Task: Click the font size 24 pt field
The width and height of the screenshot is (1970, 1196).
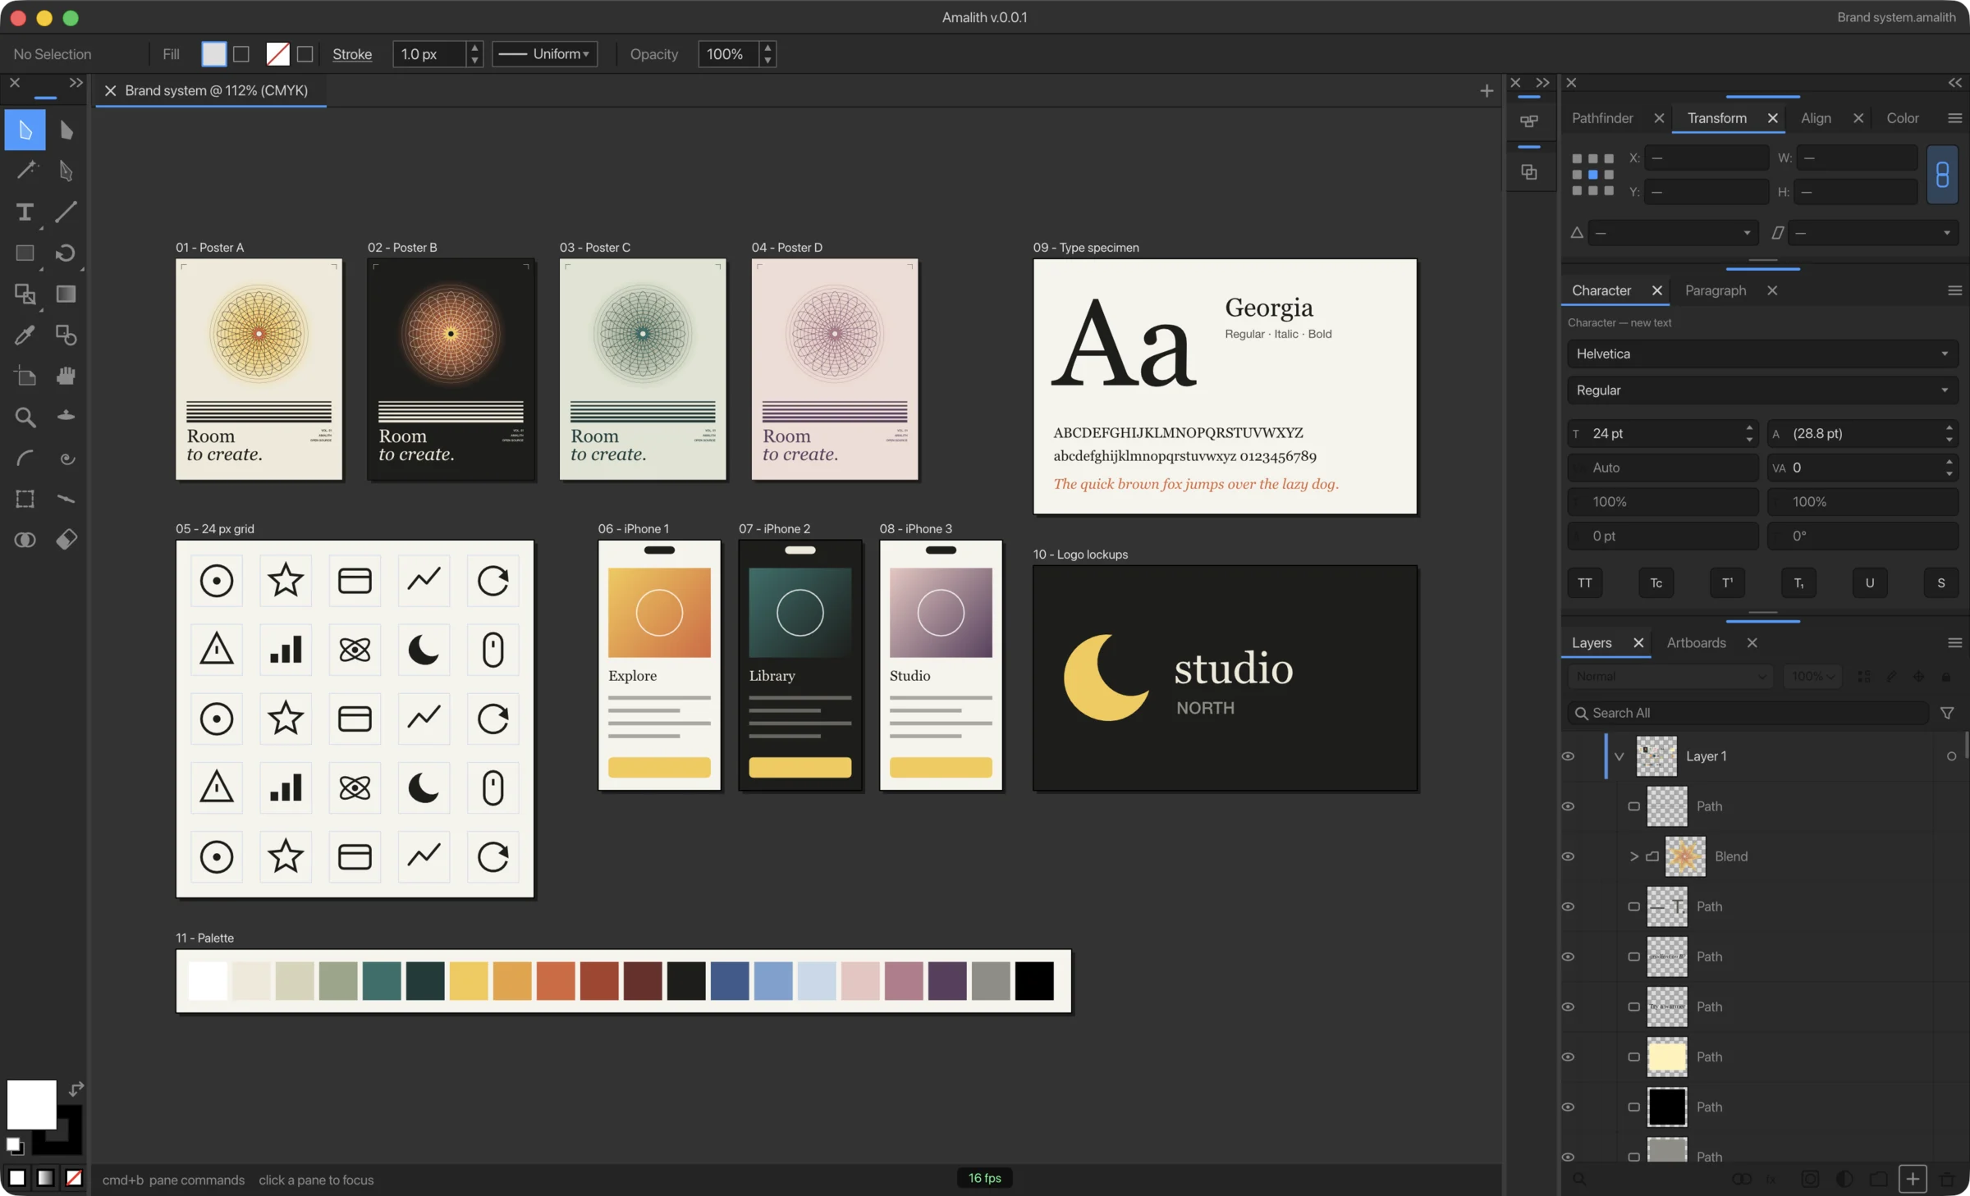Action: coord(1662,433)
